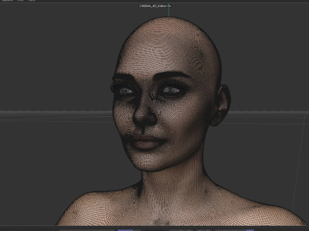The image size is (309, 231).
Task: Click the small camera icon beside CINEMA_4D_Editor
Action: 169,6
